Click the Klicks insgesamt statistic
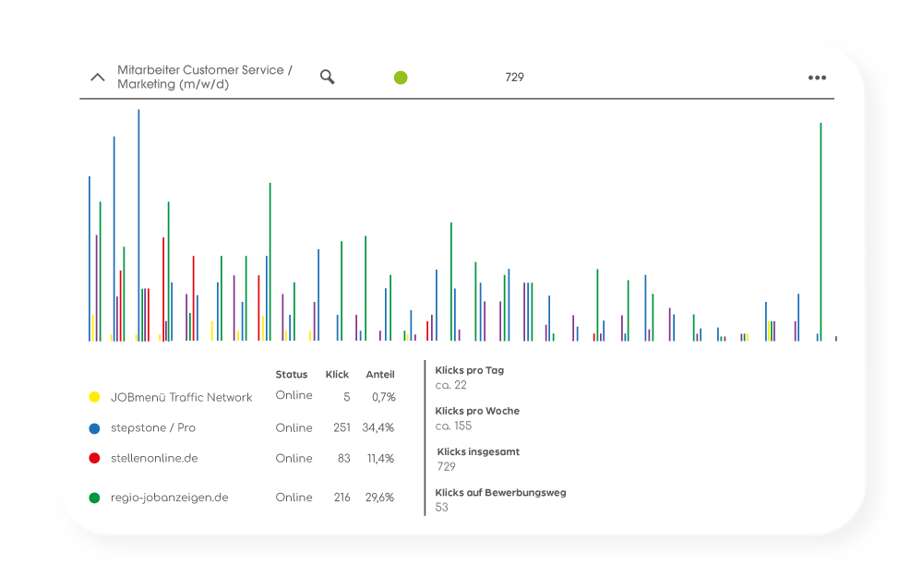This screenshot has width=923, height=577. pyautogui.click(x=478, y=452)
